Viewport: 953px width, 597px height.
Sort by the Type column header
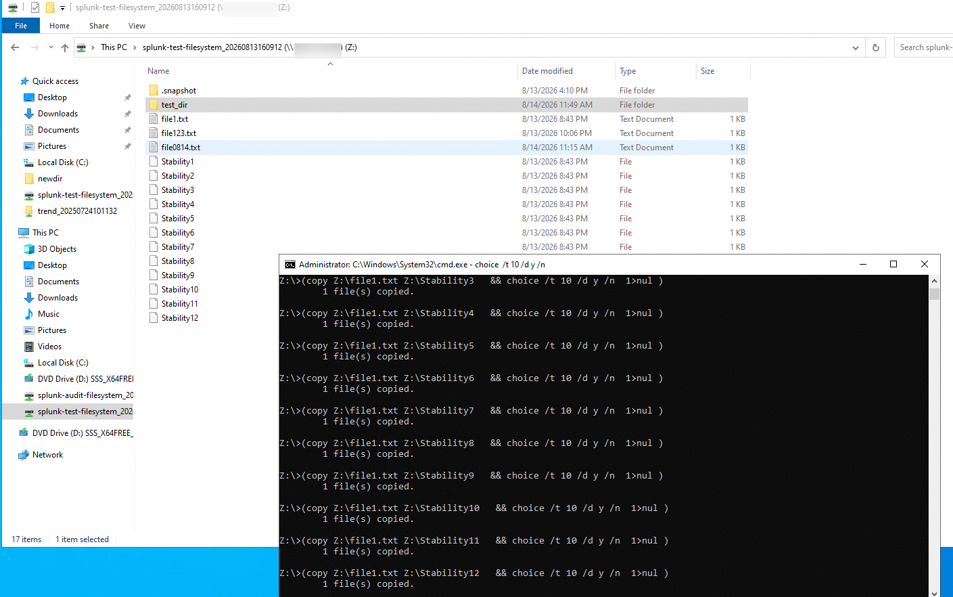628,71
